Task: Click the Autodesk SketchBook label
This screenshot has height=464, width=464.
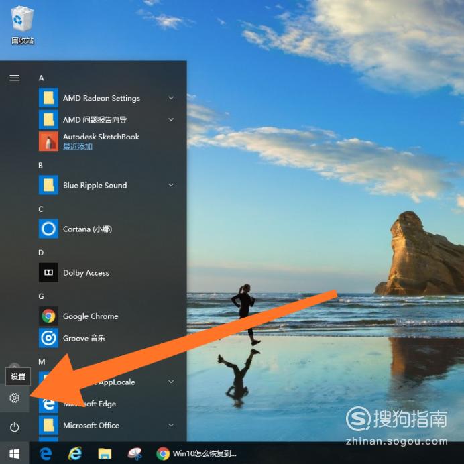Action: click(x=101, y=137)
